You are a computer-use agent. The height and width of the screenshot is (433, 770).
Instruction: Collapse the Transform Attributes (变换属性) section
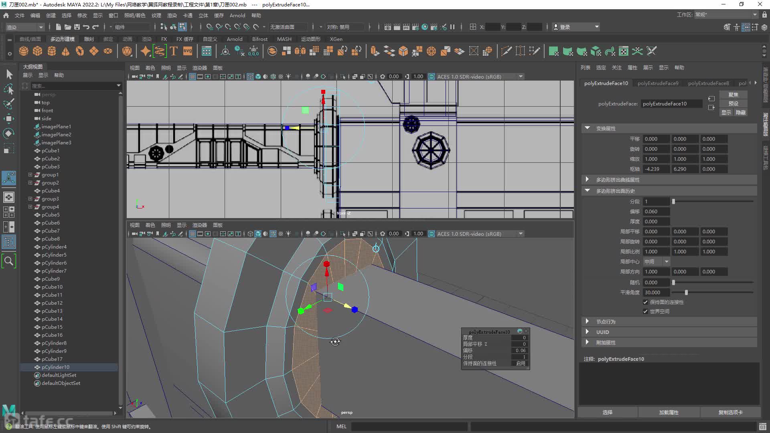(587, 128)
